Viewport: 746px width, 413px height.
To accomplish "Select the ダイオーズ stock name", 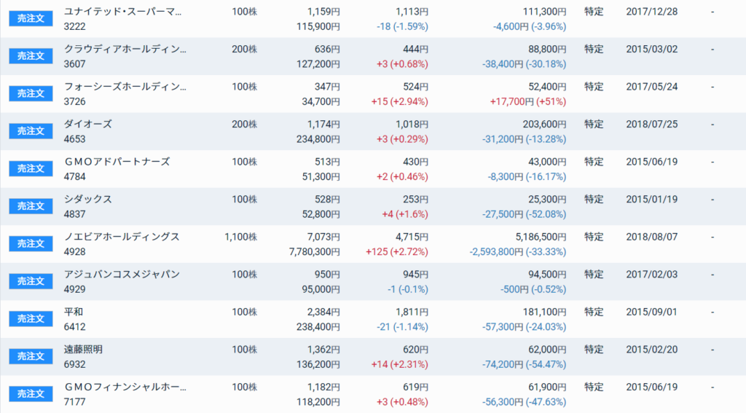I will tap(88, 124).
